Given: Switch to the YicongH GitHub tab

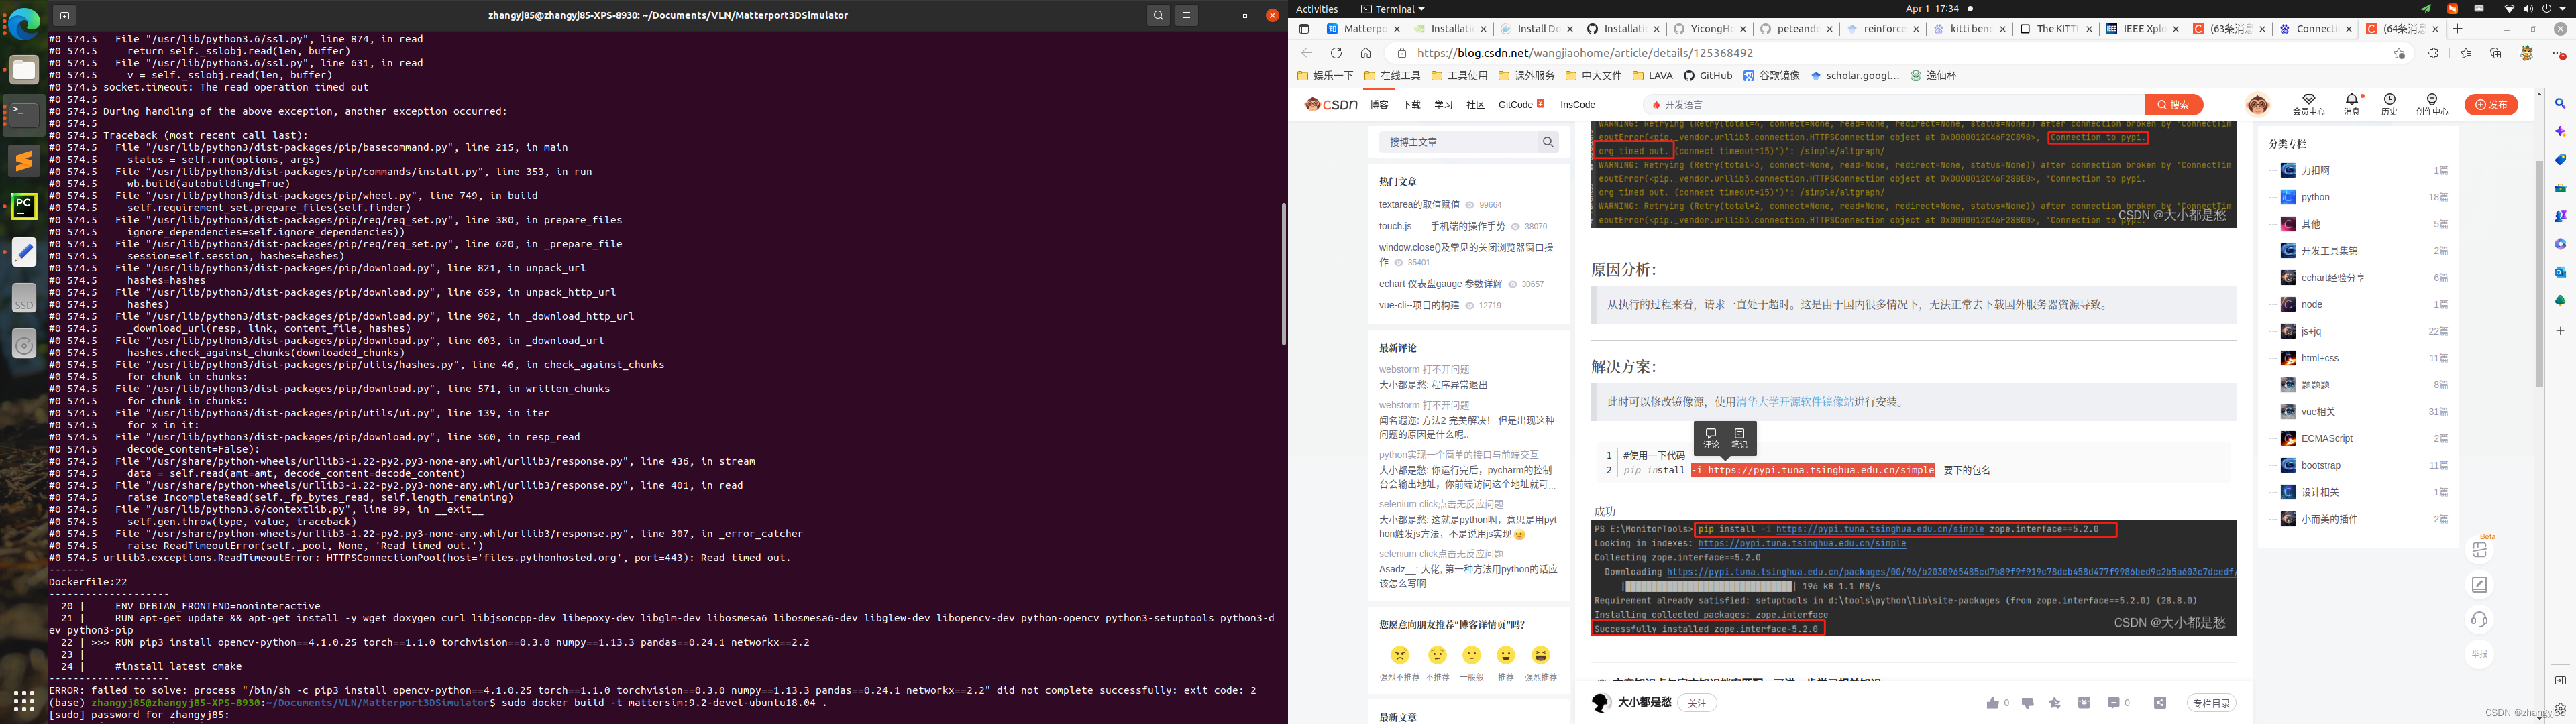Looking at the screenshot, I should click(1710, 29).
